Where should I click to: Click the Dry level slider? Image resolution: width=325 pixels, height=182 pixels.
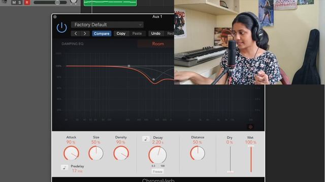coord(230,159)
